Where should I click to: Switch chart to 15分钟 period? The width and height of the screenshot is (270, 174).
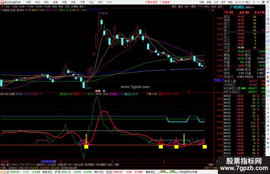point(30,6)
